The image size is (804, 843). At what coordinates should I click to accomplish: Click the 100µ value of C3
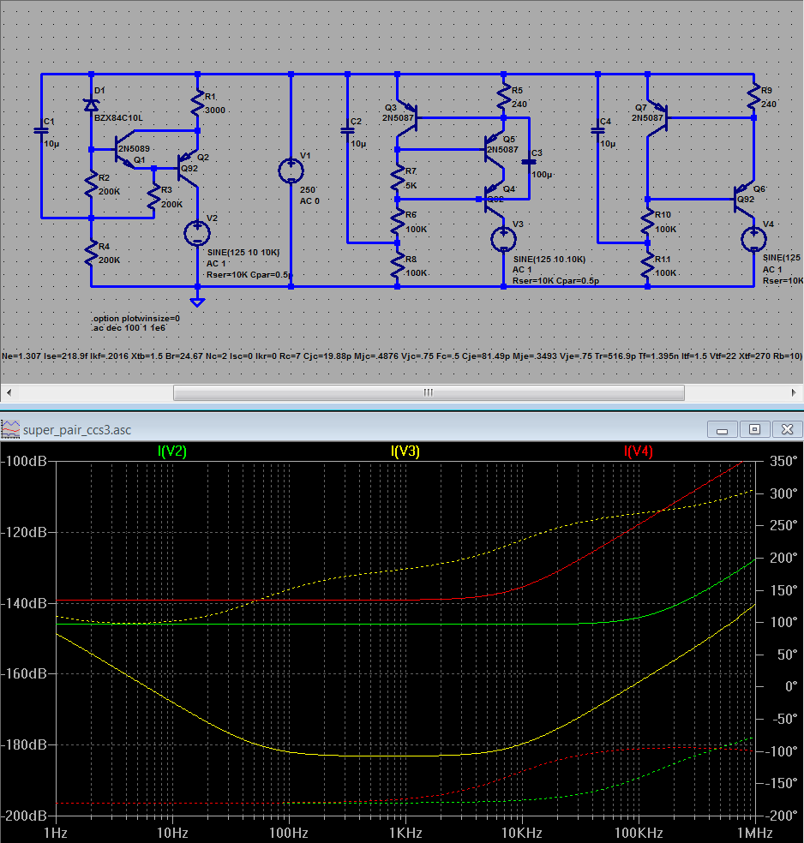click(x=542, y=175)
